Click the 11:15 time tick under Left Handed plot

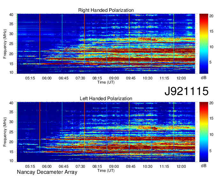164,166
